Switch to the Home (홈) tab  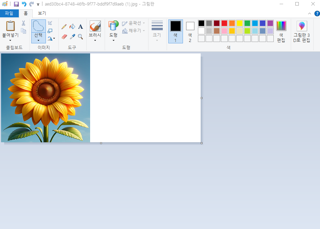pos(25,13)
